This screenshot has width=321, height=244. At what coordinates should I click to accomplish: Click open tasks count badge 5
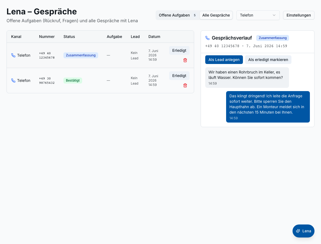pyautogui.click(x=195, y=15)
